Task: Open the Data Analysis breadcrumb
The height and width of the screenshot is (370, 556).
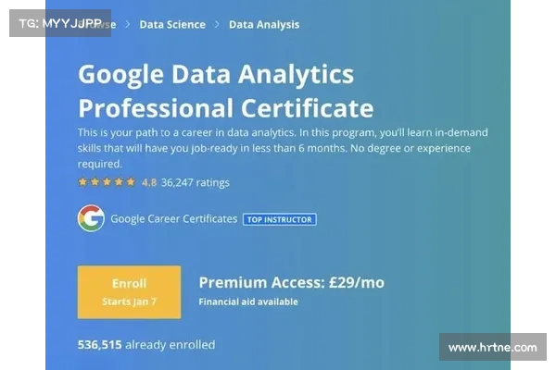Action: click(264, 24)
